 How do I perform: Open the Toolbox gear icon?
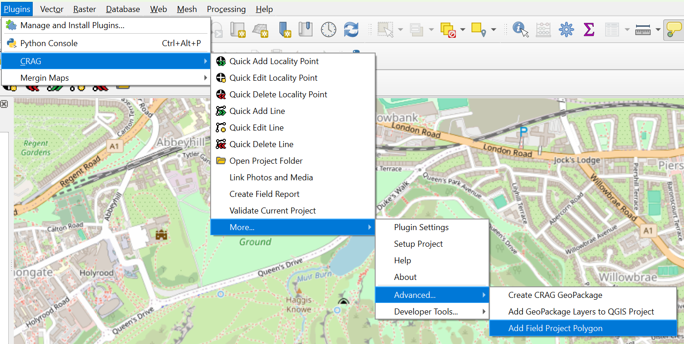click(566, 30)
